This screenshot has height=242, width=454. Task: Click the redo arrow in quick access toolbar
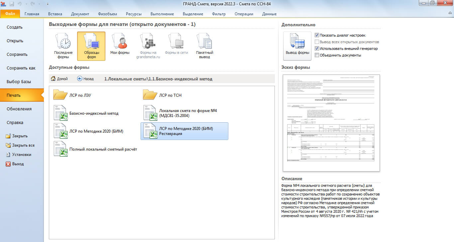tap(33, 3)
